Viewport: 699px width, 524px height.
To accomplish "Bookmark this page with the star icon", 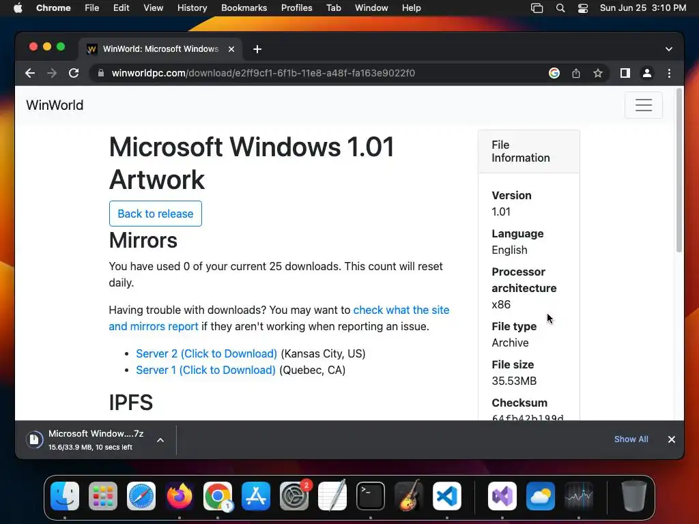I will coord(598,73).
